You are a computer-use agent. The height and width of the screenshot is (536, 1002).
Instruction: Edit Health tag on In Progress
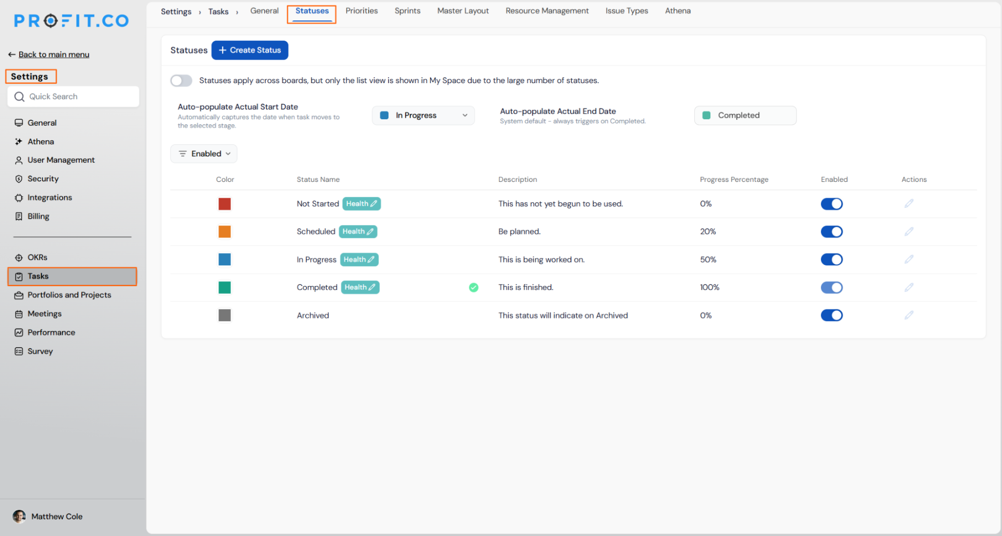click(x=359, y=259)
